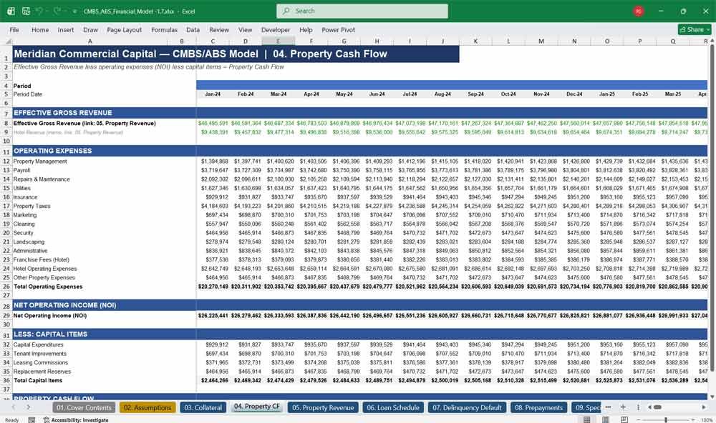Open the Help tab

tap(306, 29)
